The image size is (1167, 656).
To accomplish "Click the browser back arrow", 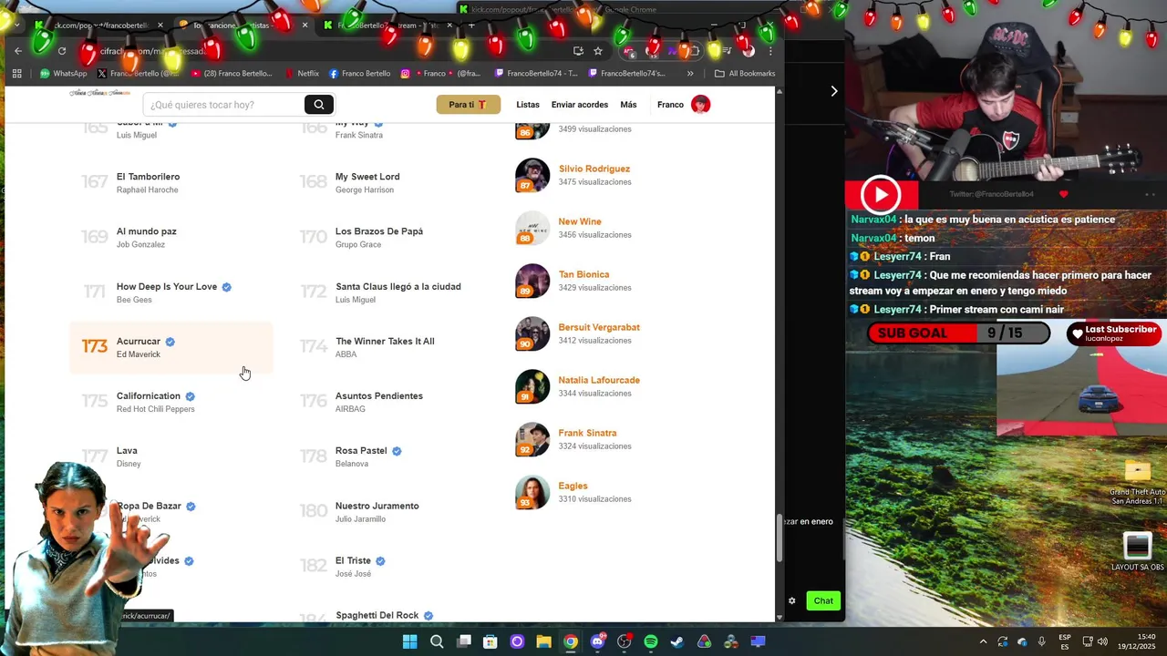I will 17,51.
